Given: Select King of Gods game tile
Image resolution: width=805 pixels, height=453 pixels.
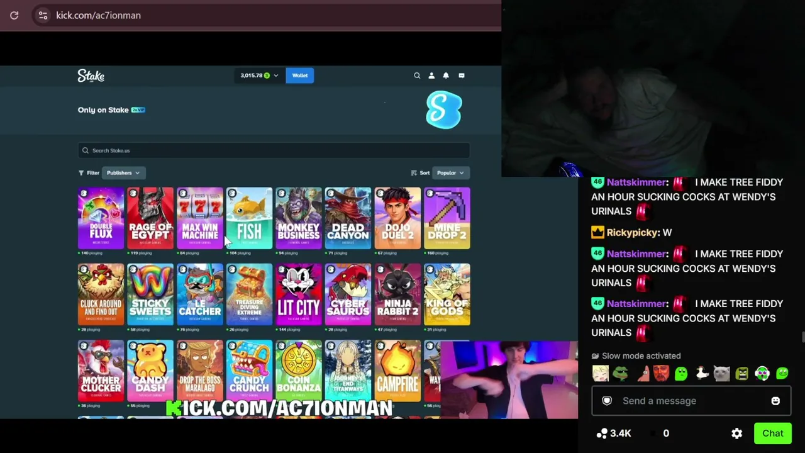Looking at the screenshot, I should (447, 294).
